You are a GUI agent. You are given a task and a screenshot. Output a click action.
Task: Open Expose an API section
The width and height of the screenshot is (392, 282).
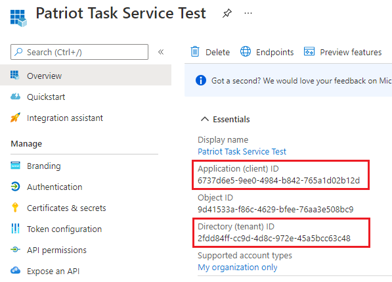click(53, 271)
